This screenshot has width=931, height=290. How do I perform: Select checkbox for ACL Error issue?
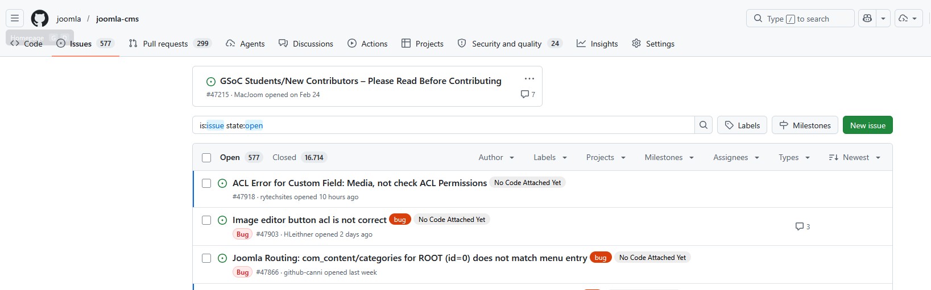coord(206,183)
